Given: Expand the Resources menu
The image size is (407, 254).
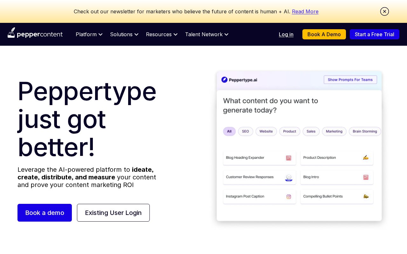Looking at the screenshot, I should pyautogui.click(x=162, y=34).
